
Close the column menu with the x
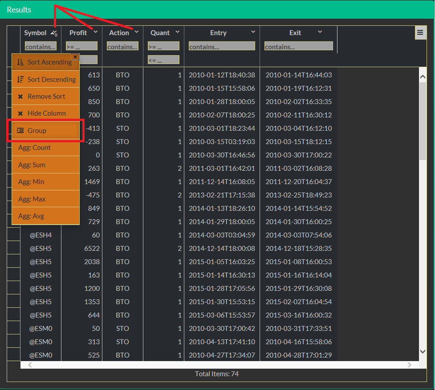[75, 57]
